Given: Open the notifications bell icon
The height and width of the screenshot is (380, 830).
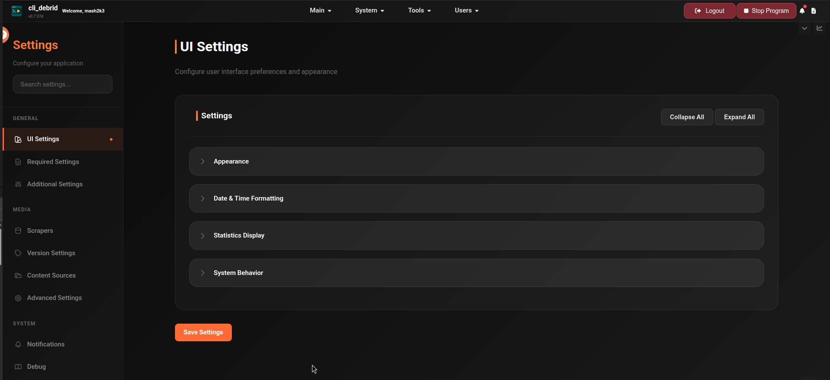Looking at the screenshot, I should click(x=802, y=11).
